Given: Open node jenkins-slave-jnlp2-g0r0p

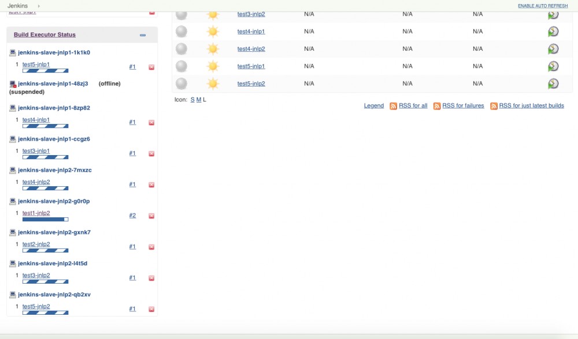Looking at the screenshot, I should pos(54,201).
